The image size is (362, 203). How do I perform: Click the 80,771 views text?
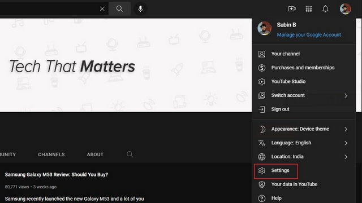pyautogui.click(x=17, y=187)
